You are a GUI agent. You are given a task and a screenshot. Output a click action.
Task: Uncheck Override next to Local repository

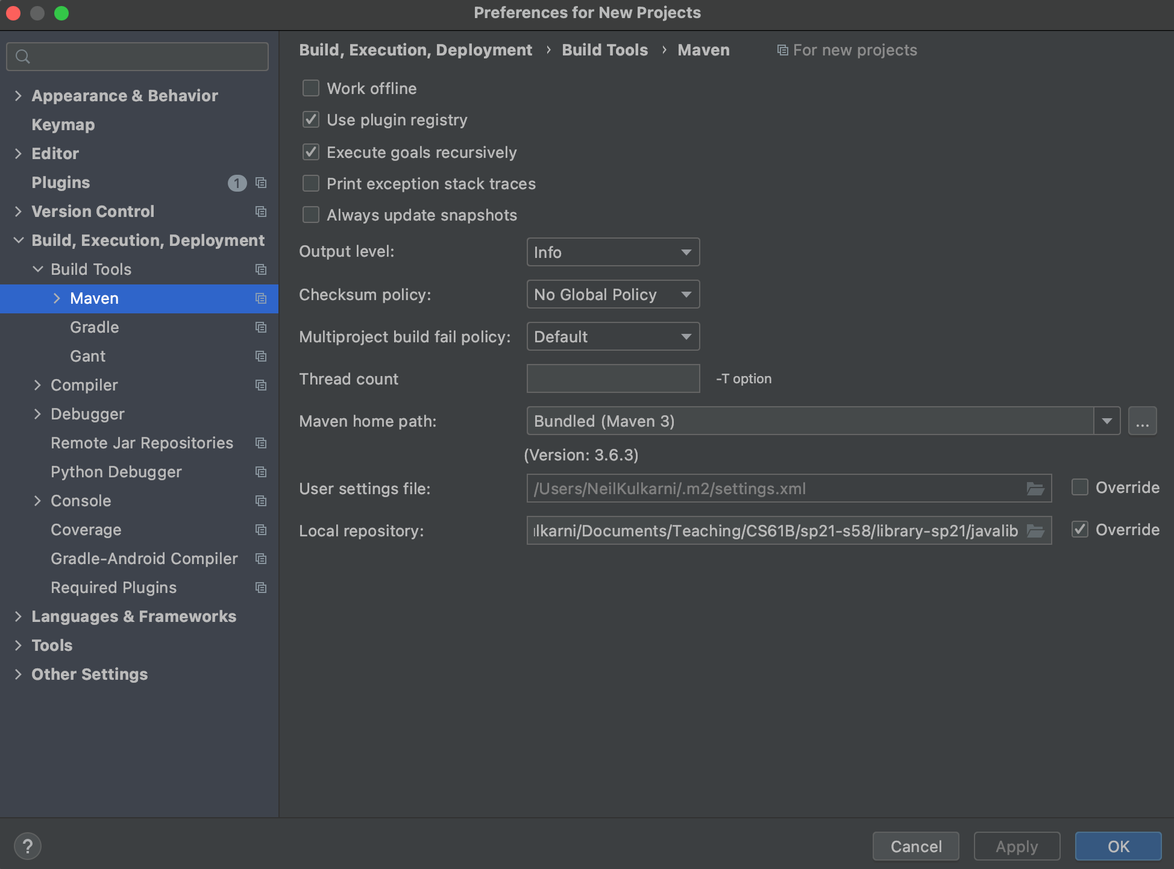[x=1080, y=529]
